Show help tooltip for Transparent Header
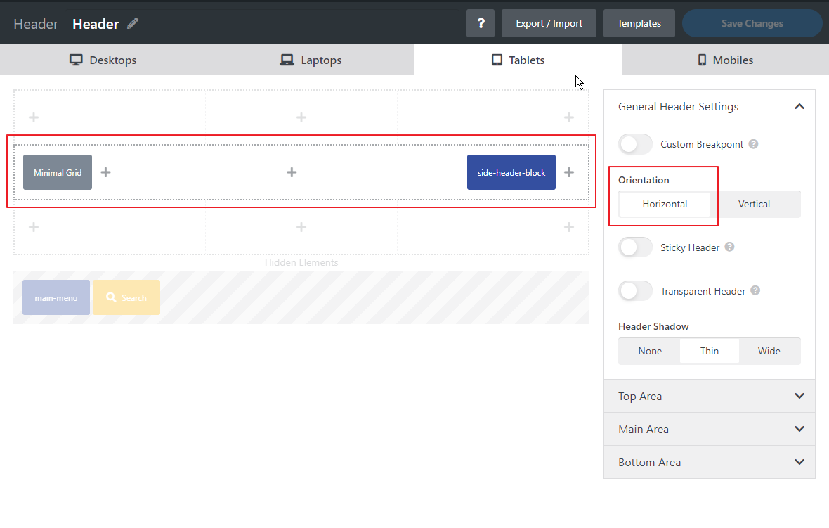Viewport: 829px width, 528px height. 755,290
